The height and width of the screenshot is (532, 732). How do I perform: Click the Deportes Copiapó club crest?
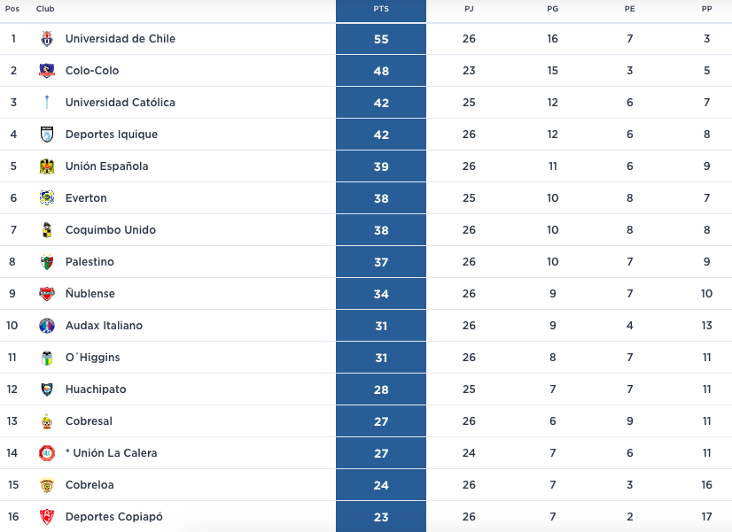coord(47,517)
